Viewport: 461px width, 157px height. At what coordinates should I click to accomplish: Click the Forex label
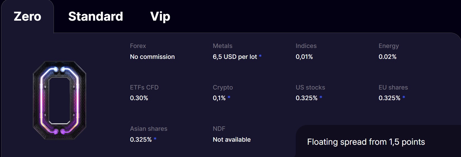click(138, 46)
